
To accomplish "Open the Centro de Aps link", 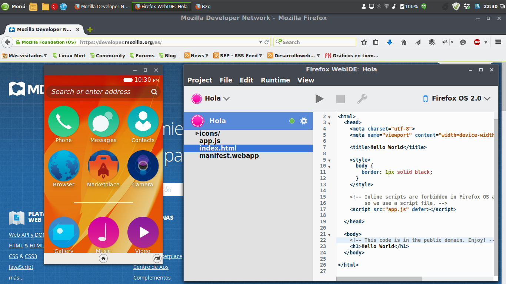I will pyautogui.click(x=151, y=267).
